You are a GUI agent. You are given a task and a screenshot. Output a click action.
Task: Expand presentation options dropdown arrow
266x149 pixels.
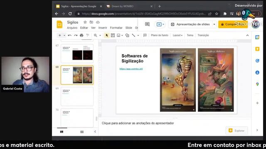coord(214,24)
